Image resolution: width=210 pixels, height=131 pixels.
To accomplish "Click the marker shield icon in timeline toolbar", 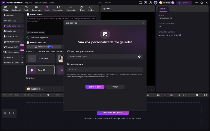I will coord(41,95).
